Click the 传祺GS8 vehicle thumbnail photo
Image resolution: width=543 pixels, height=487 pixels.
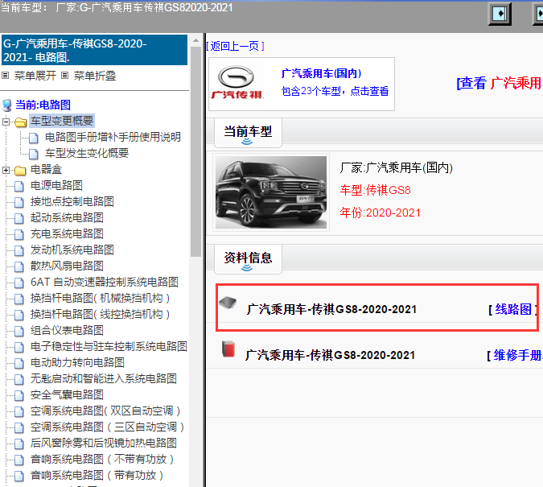(271, 192)
